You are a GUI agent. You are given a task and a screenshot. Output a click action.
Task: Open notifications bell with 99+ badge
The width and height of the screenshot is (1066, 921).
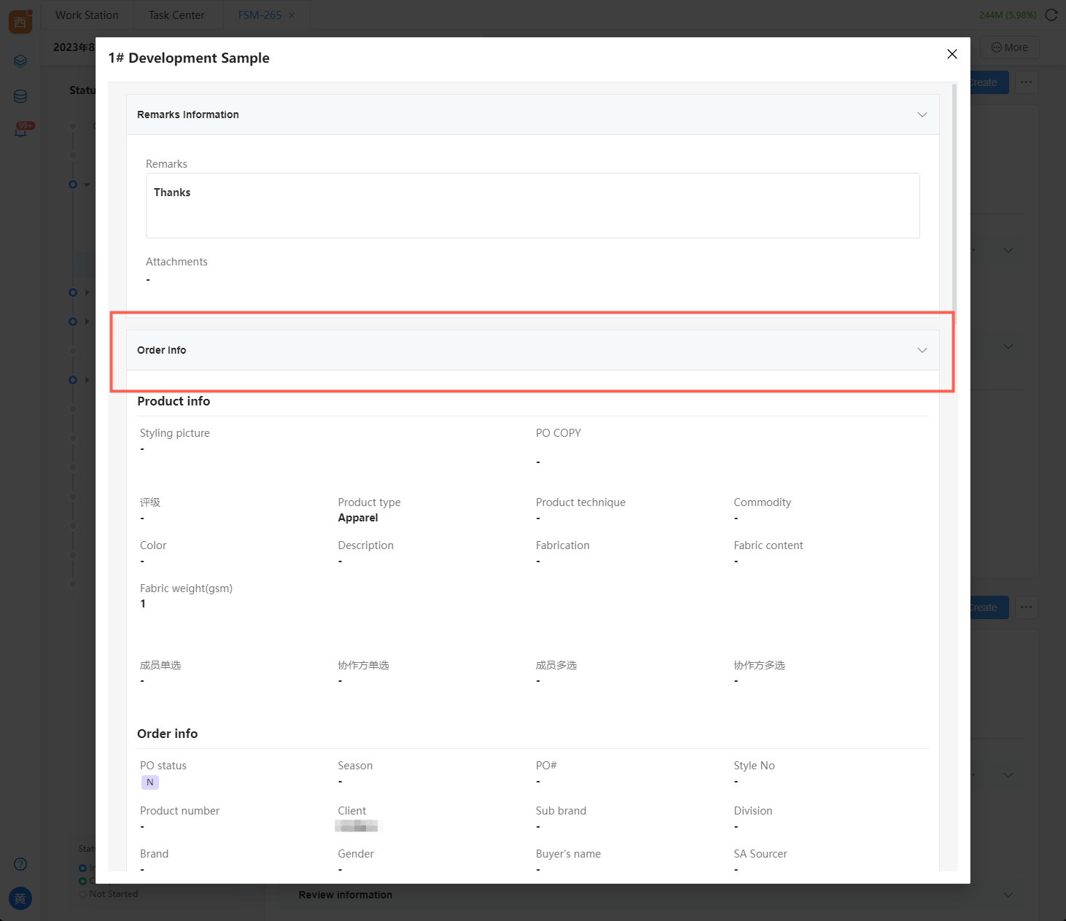(x=20, y=131)
